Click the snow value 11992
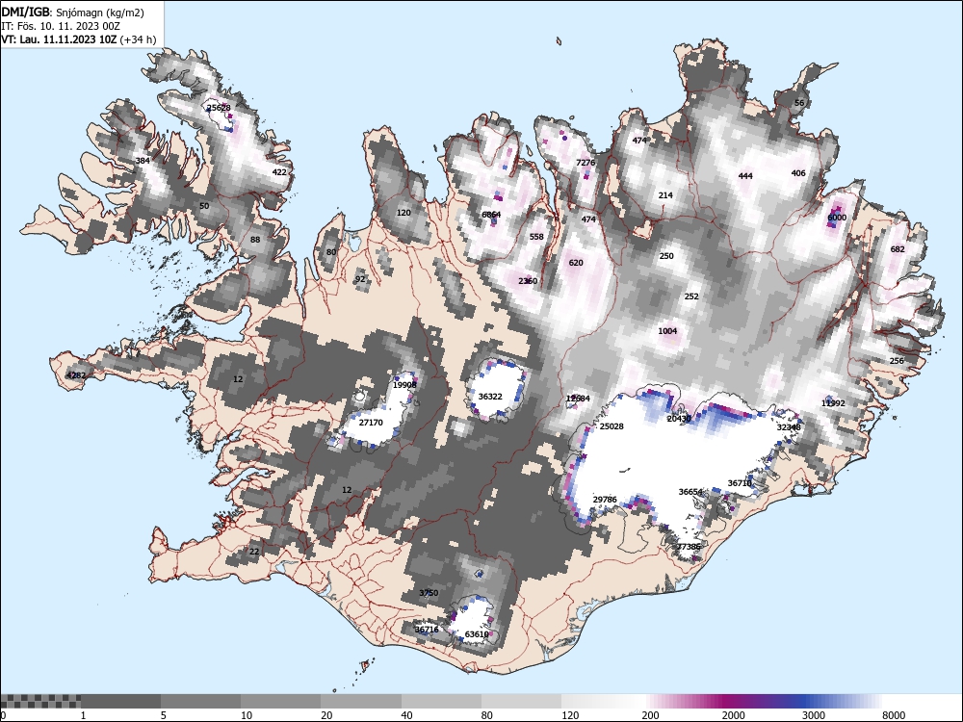The width and height of the screenshot is (963, 722). pos(833,403)
